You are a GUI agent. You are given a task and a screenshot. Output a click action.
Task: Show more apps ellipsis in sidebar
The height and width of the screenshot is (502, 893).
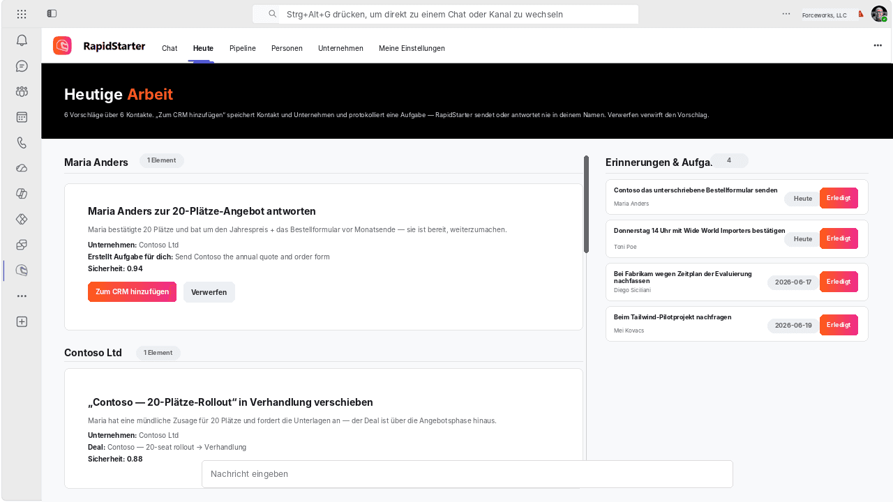point(22,296)
